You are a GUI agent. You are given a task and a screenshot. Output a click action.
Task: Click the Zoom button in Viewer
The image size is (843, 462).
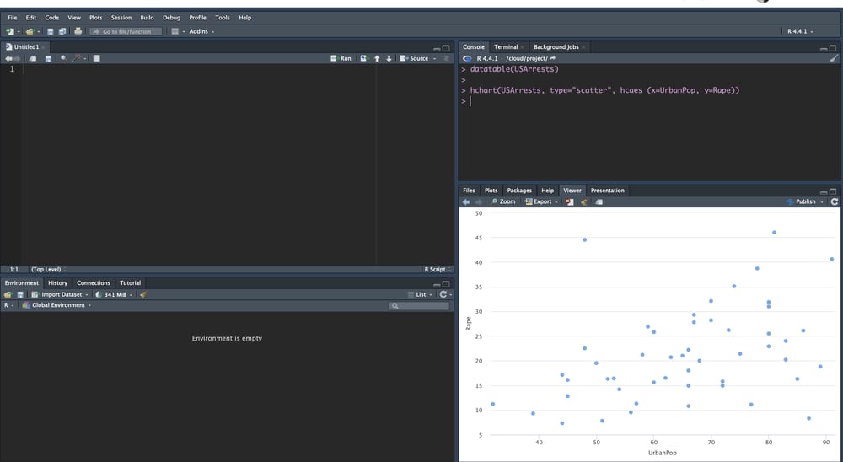pyautogui.click(x=503, y=201)
